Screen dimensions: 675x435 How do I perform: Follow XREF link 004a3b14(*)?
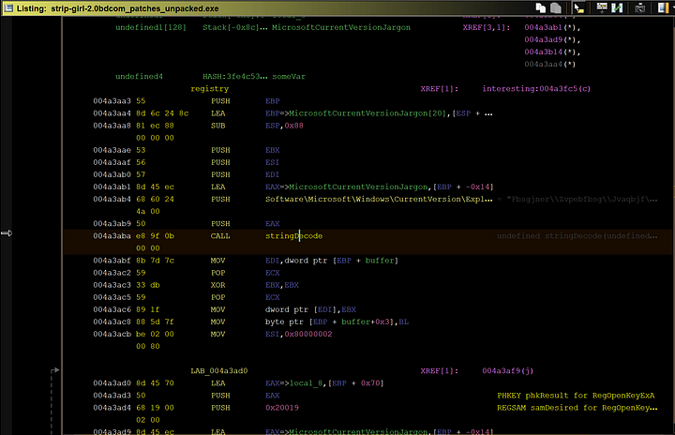pos(552,52)
